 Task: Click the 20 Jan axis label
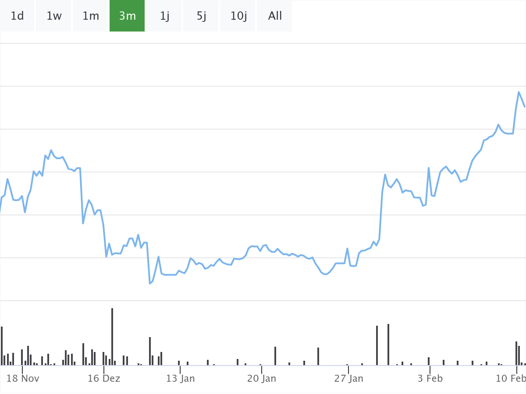262,379
